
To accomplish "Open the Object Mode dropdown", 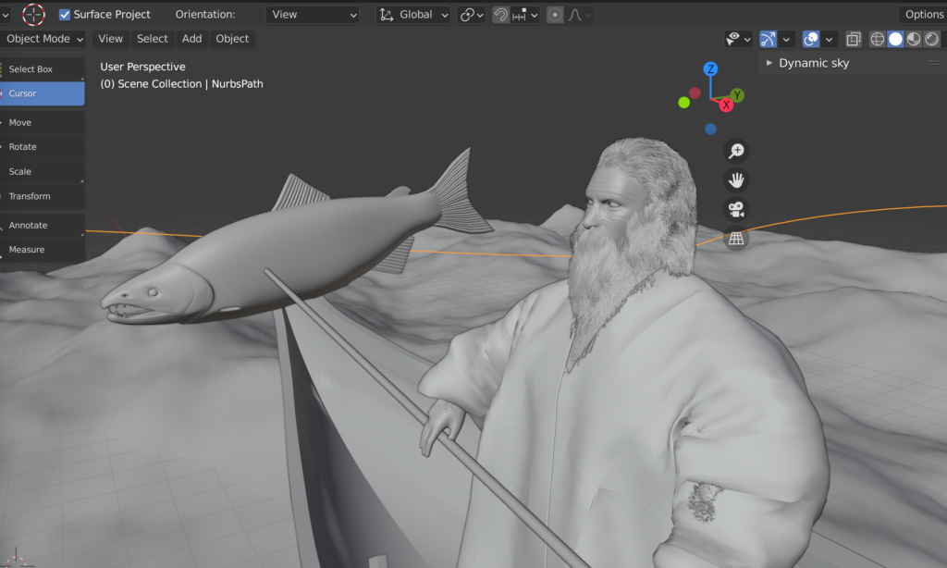I will pyautogui.click(x=44, y=39).
